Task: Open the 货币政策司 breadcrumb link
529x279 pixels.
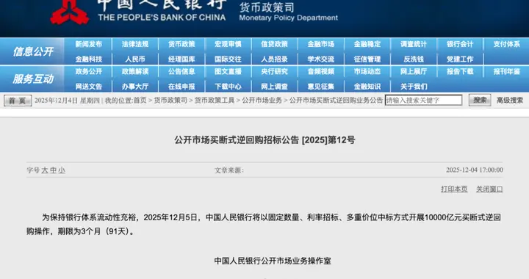Action: pyautogui.click(x=170, y=101)
